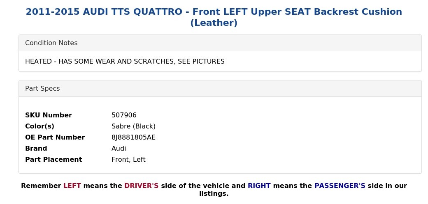Click the (Leather) text in title
The width and height of the screenshot is (428, 204).
(x=214, y=23)
